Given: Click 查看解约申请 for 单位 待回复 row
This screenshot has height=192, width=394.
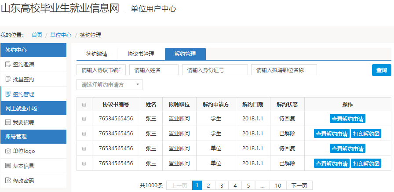Looking at the screenshot, I should (347, 149).
